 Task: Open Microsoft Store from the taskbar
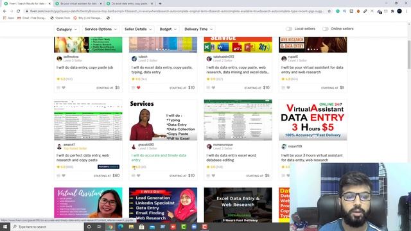pyautogui.click(x=141, y=227)
